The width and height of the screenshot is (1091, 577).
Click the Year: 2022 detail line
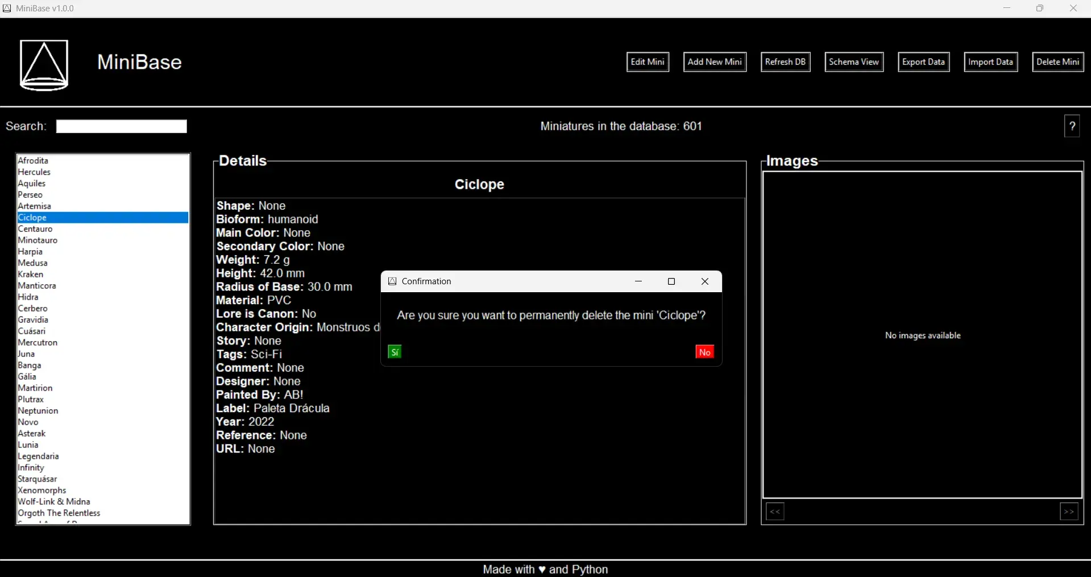point(245,422)
